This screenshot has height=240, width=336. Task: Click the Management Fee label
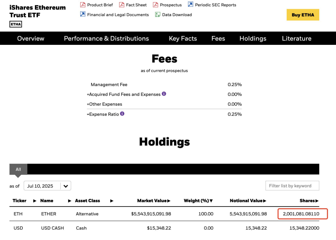[109, 84]
